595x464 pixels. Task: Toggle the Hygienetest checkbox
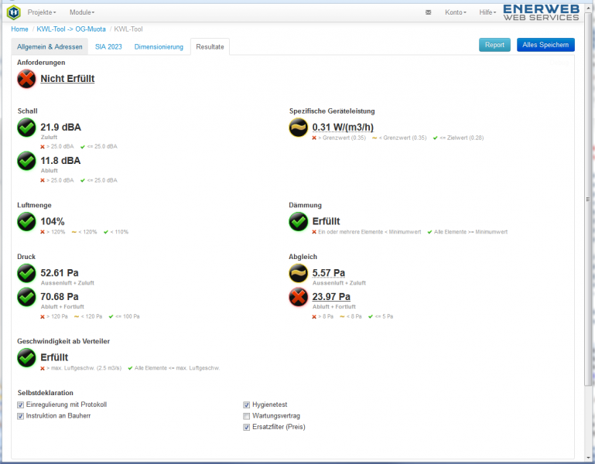246,404
